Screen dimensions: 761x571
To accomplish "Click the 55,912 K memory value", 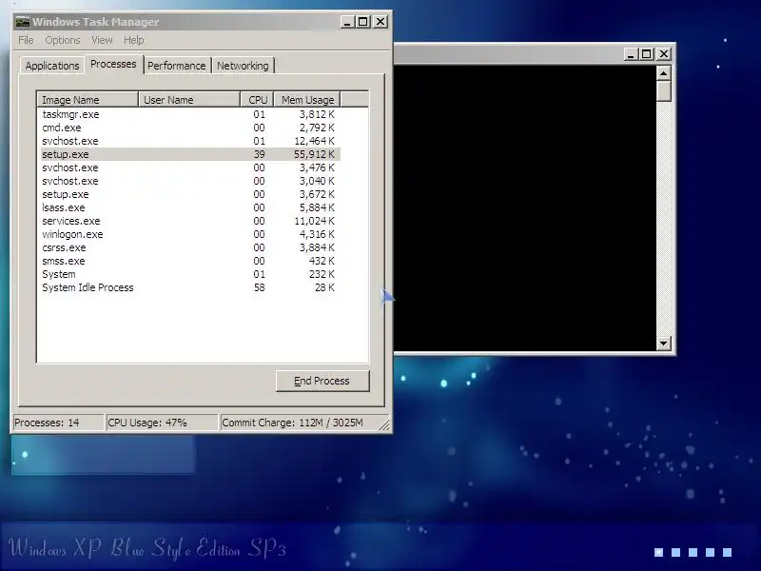I will pos(314,154).
